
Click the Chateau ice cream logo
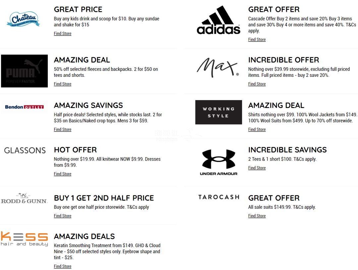pyautogui.click(x=23, y=19)
